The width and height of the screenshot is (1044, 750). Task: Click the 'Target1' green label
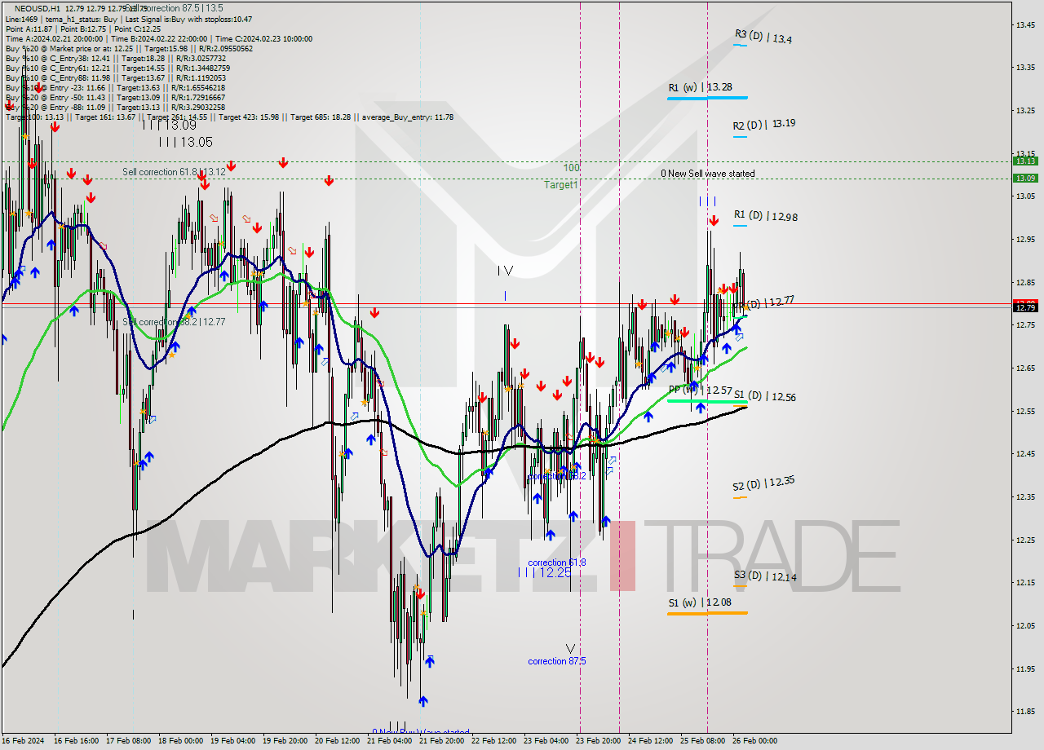[561, 185]
